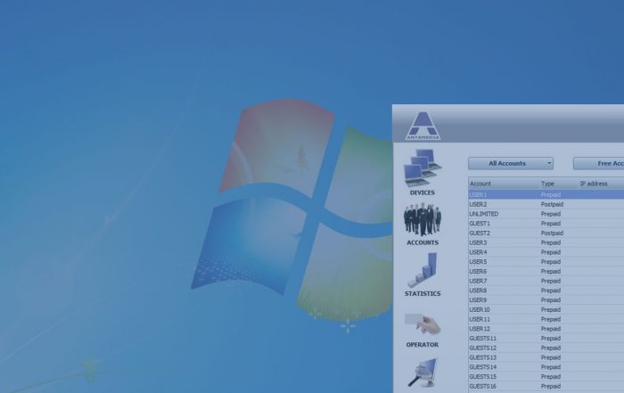Click Prepaid type in UNLIMITED row
624x393 pixels.
tap(551, 214)
